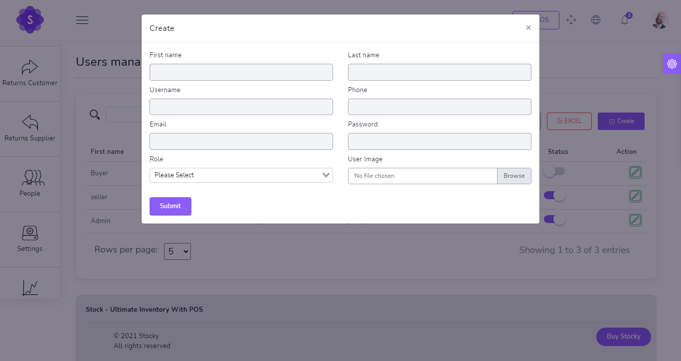Click the Buy Stocky button

[x=623, y=337]
